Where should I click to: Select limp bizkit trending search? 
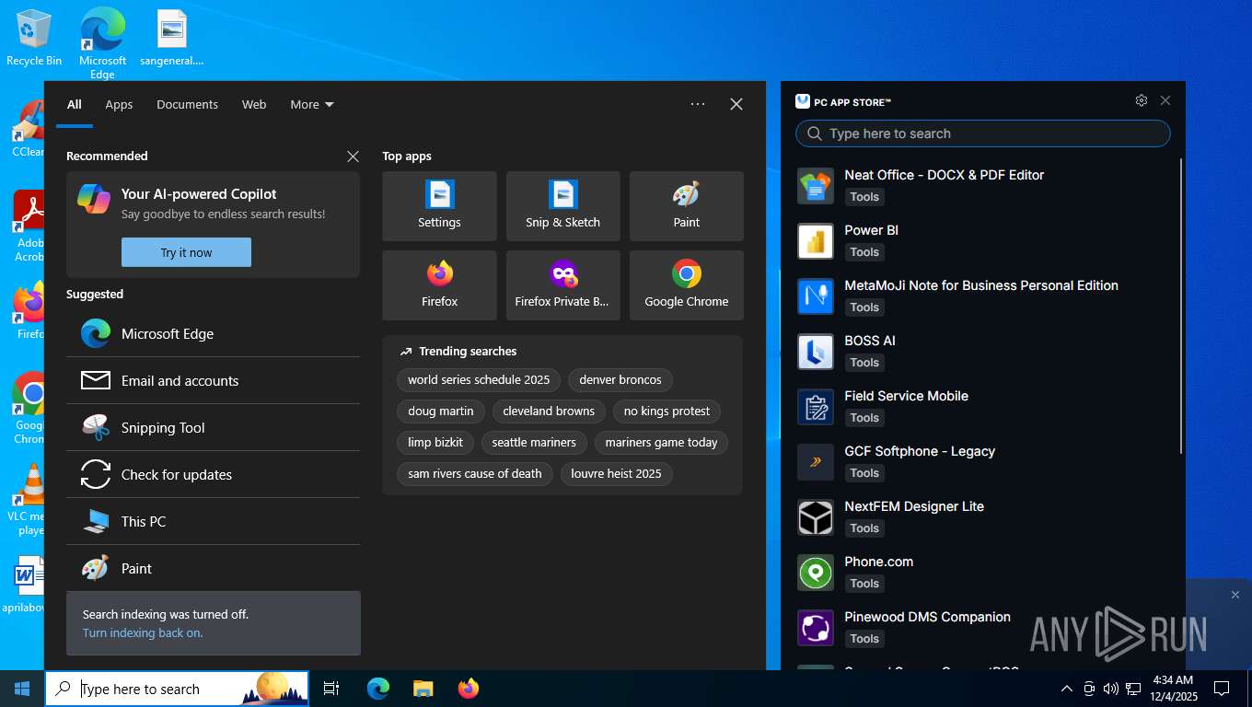435,442
